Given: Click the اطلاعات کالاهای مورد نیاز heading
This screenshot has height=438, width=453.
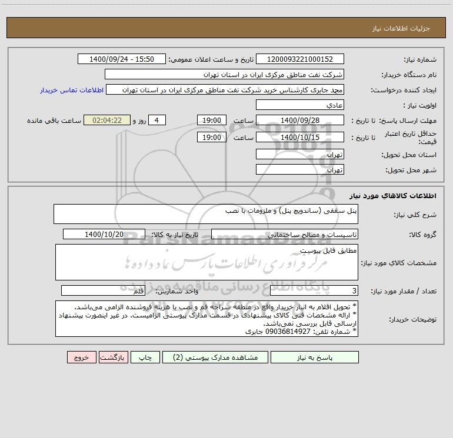Looking at the screenshot, I should 392,196.
